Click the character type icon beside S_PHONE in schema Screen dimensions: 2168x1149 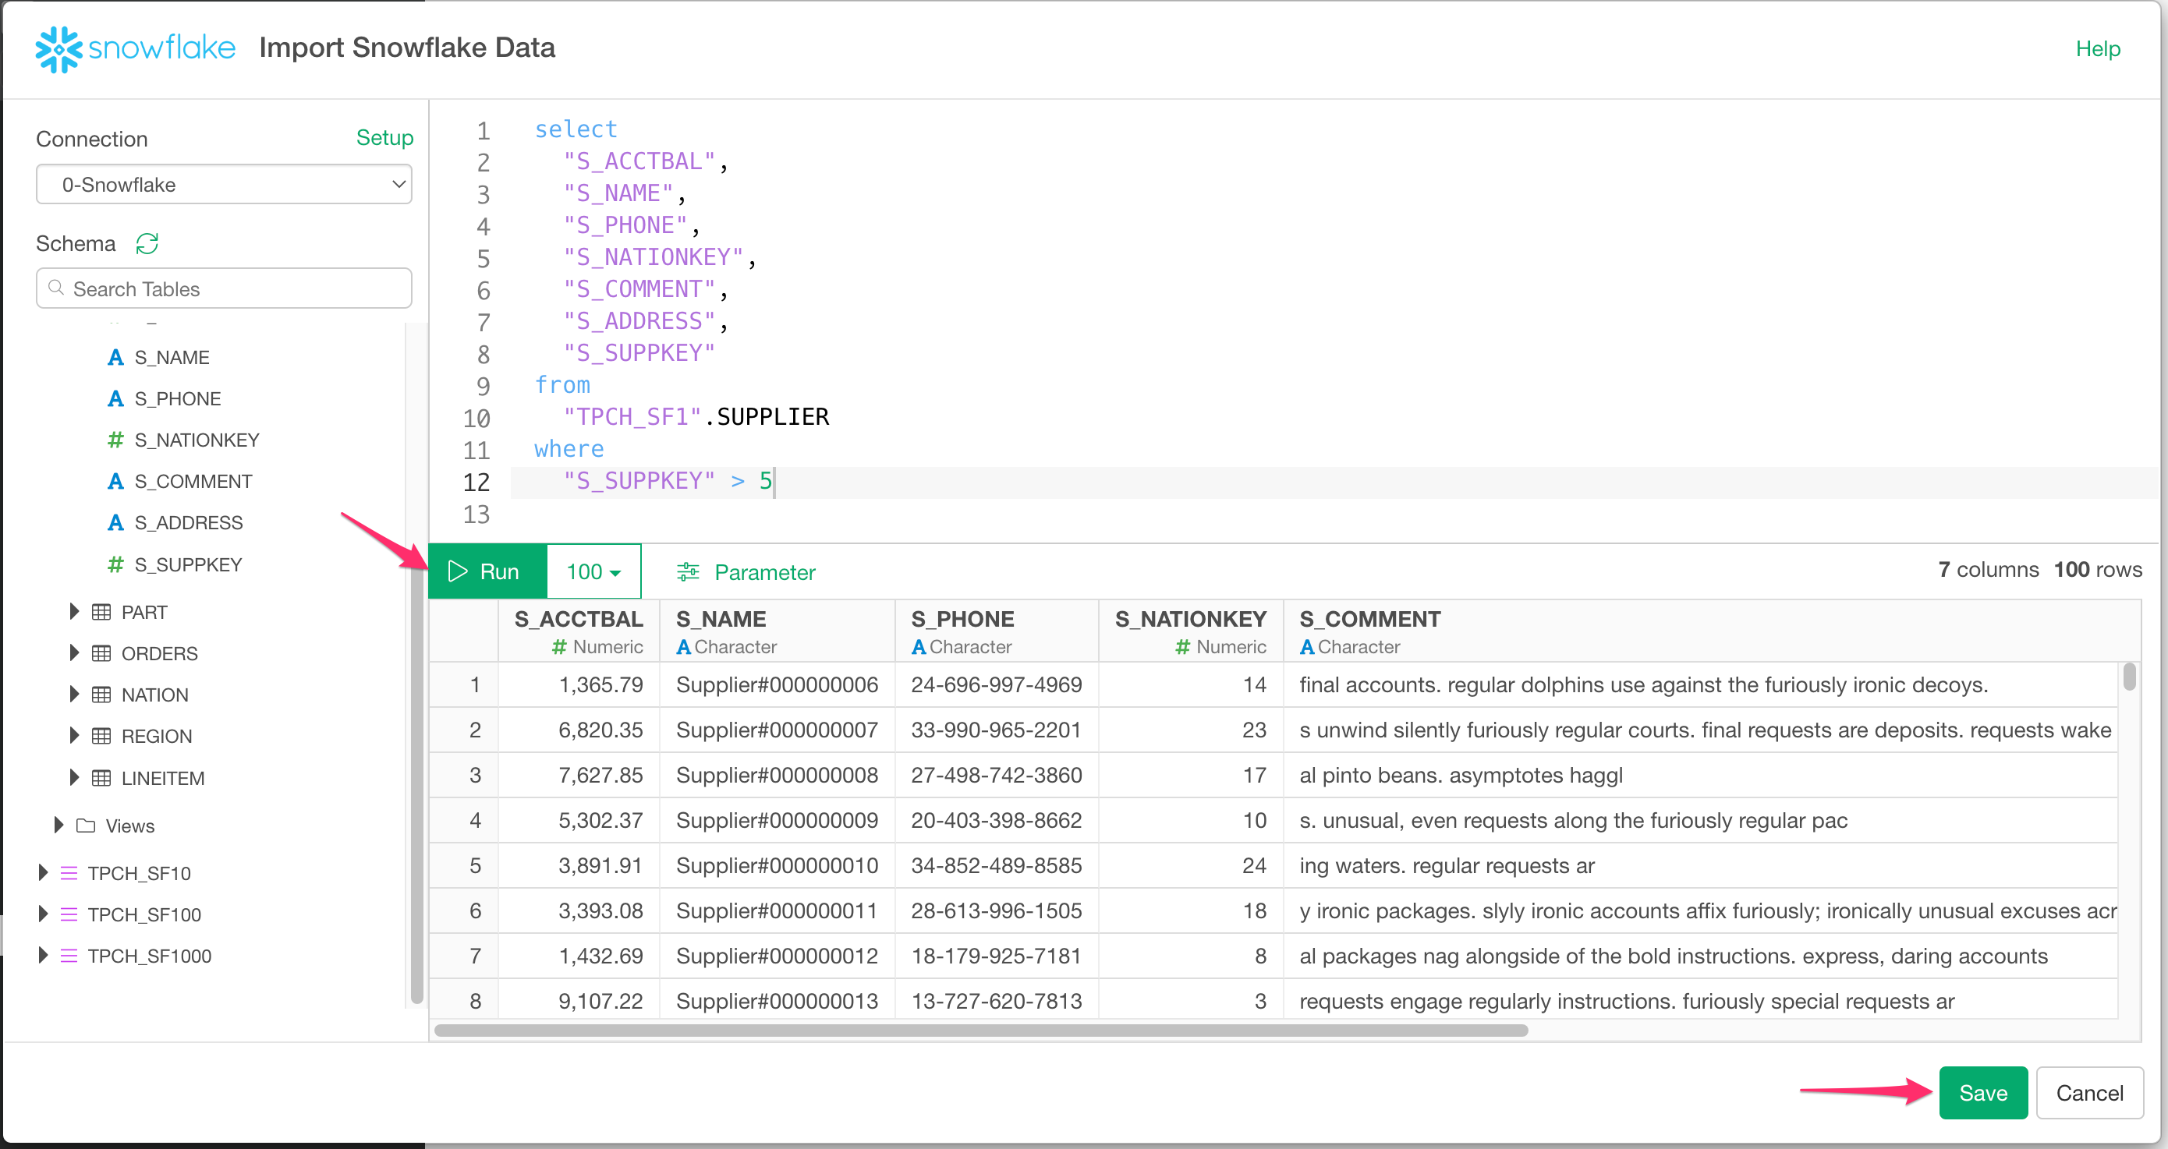point(115,398)
